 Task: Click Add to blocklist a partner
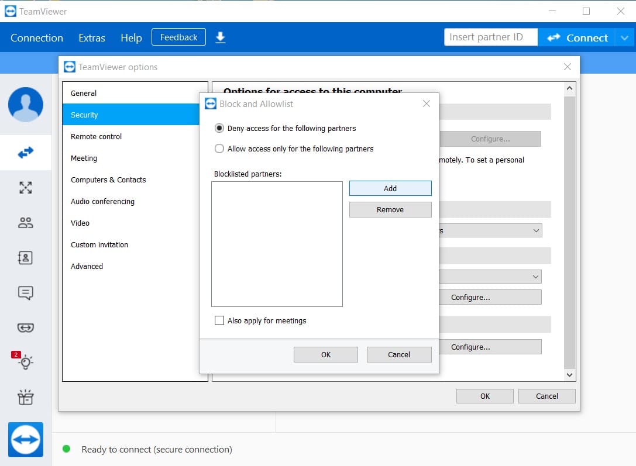click(390, 188)
